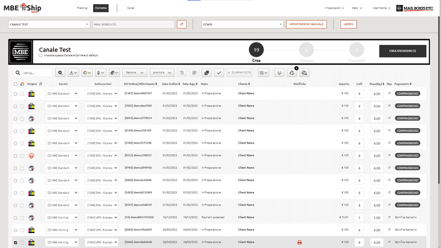Click the CREA SPEDIZIONI (1) button
Screen dimensions: 441x248
pyautogui.click(x=403, y=51)
